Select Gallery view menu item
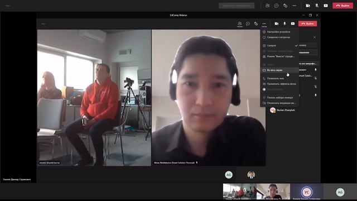357x201 pixels. click(279, 46)
